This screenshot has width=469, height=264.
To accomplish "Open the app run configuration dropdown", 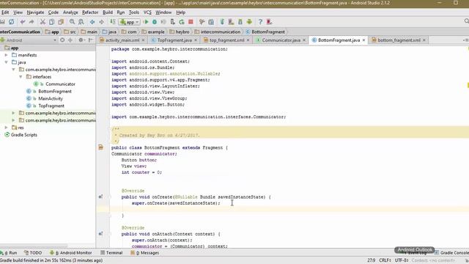I will coord(129,22).
